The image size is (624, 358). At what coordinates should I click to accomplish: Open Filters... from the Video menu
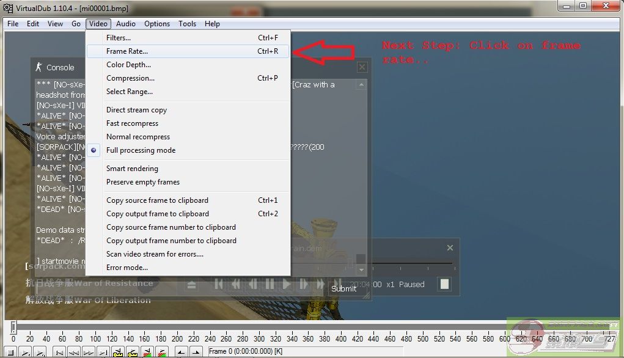pos(119,38)
